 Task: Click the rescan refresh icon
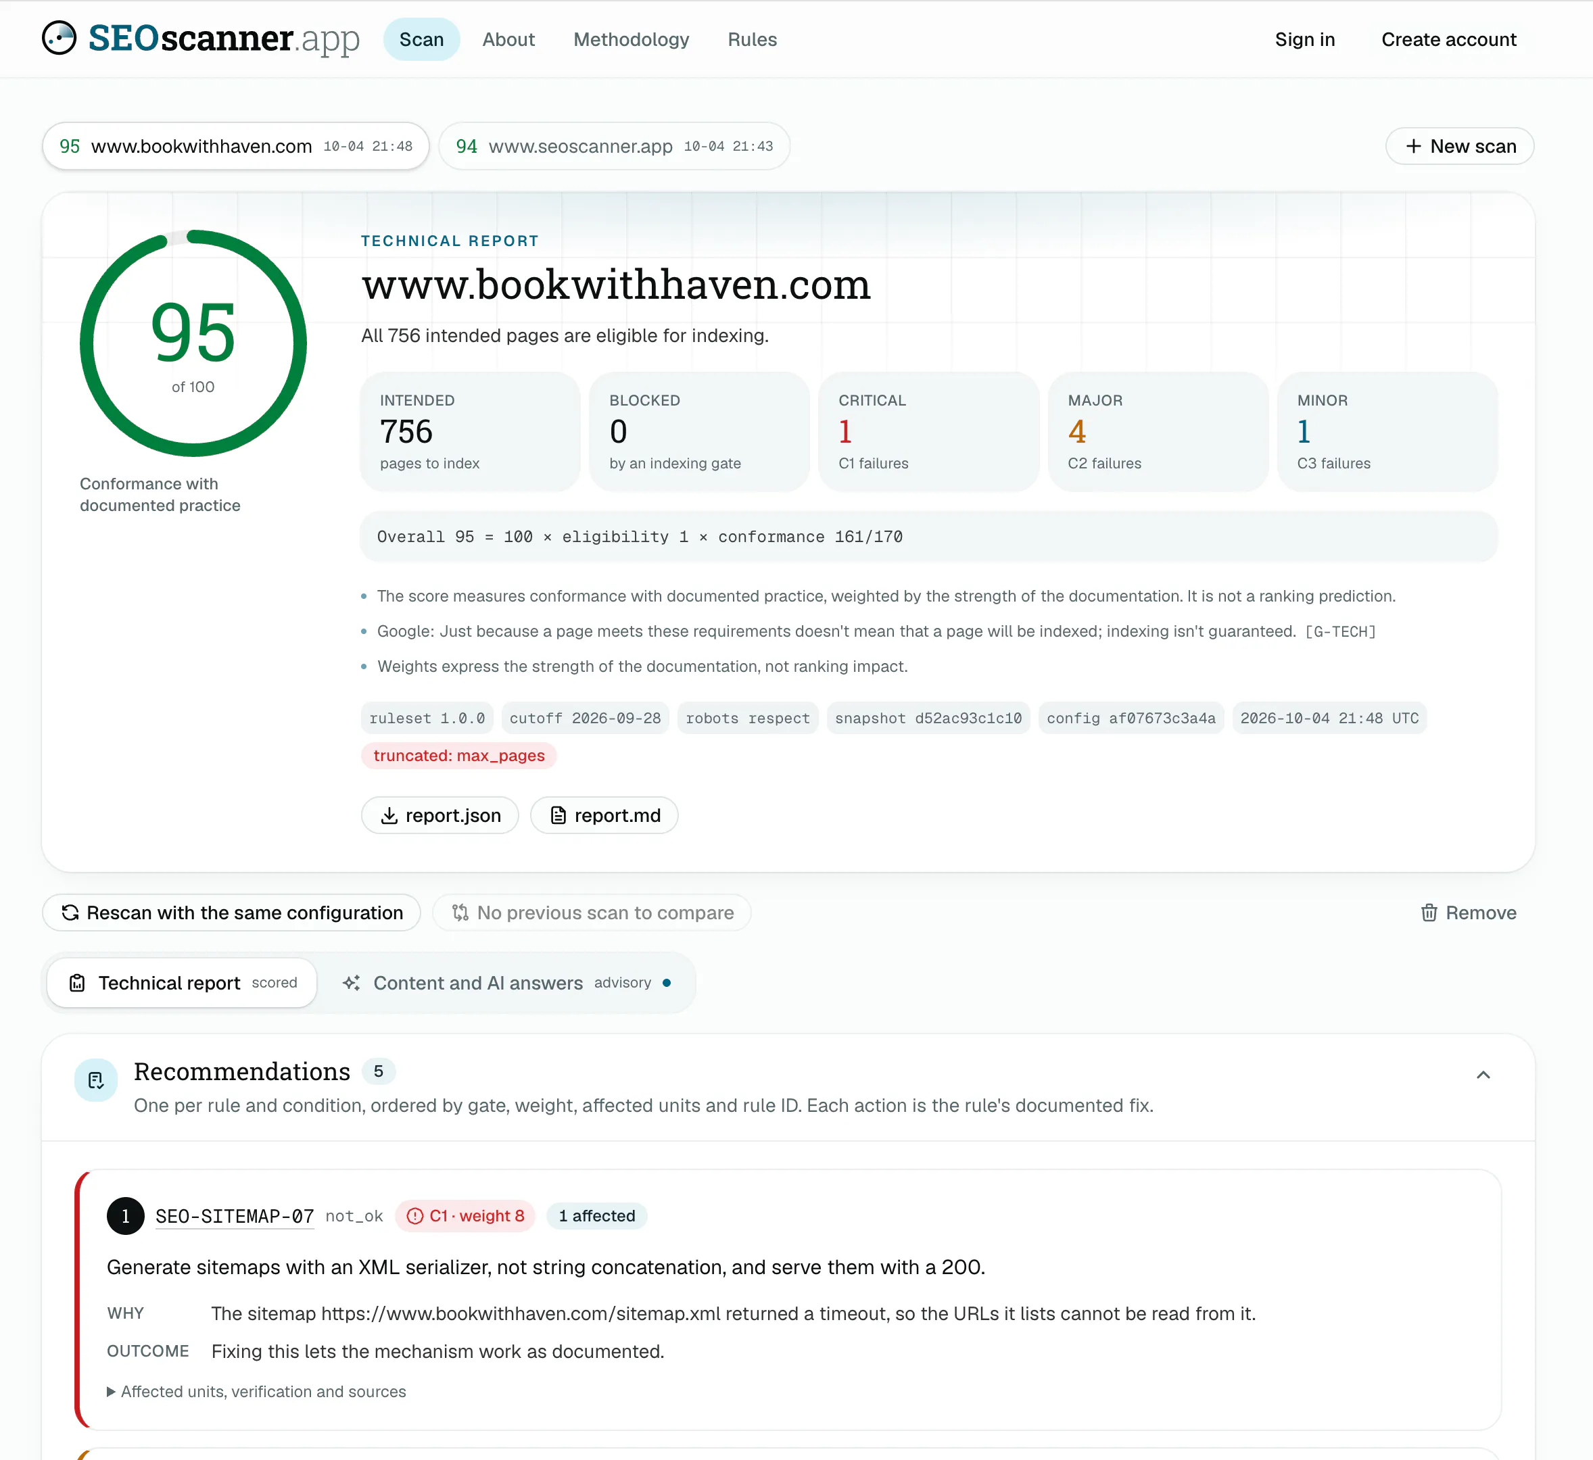pos(70,912)
